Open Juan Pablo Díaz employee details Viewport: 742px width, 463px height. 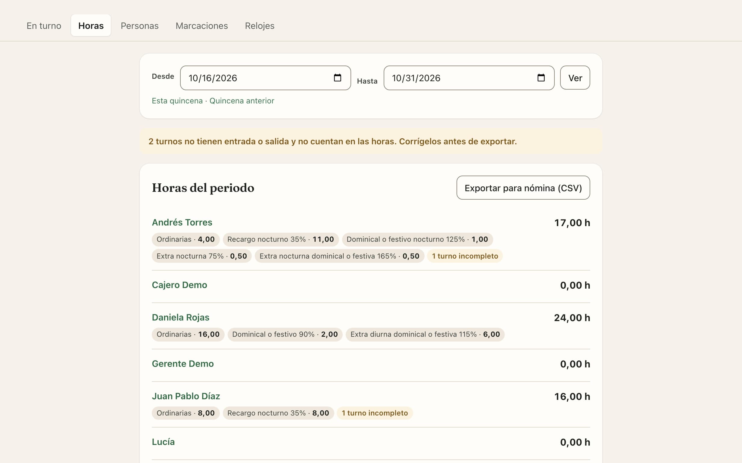tap(186, 396)
